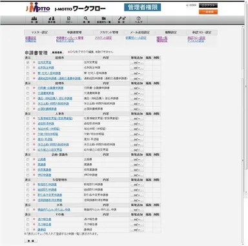
Task: Click コピー button in 月次報告書 row
Action: [137, 225]
